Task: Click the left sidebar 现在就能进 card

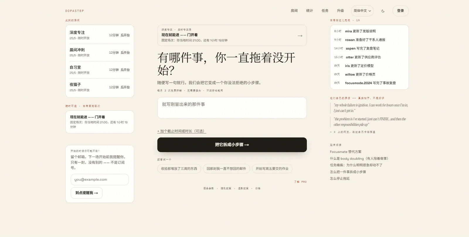Action: (100, 122)
